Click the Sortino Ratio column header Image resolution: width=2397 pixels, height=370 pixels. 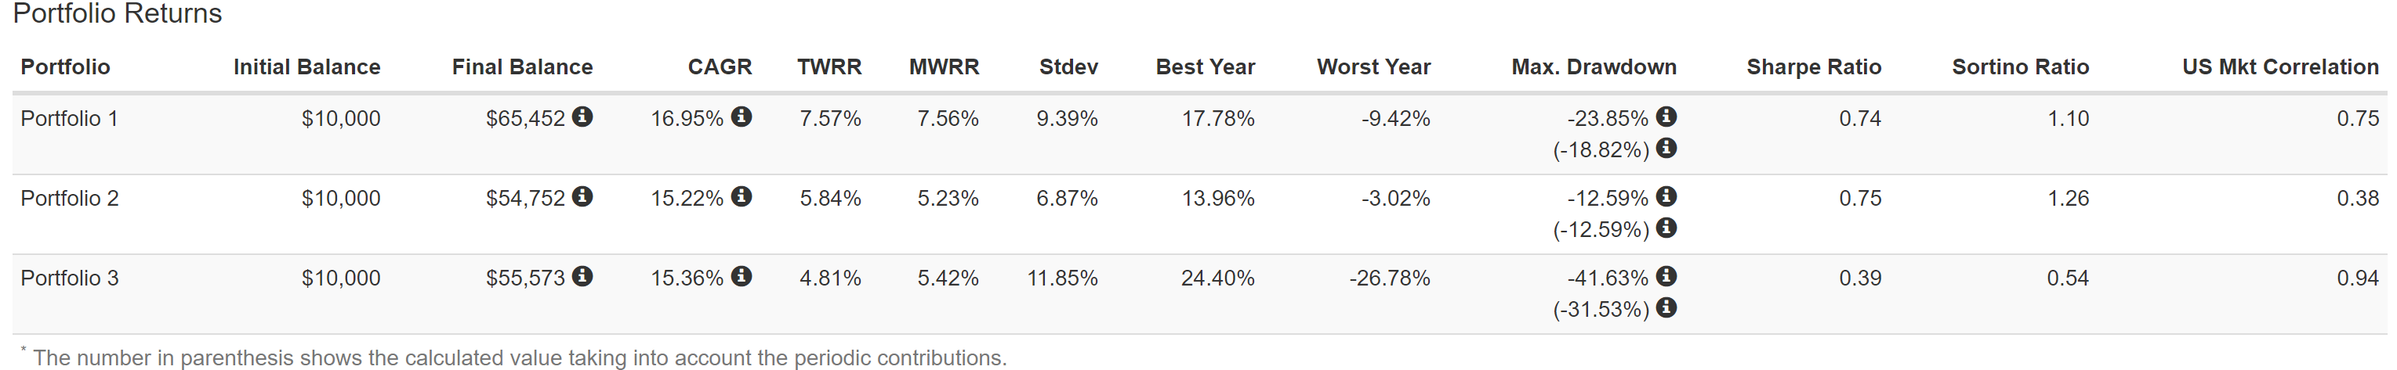click(2020, 67)
